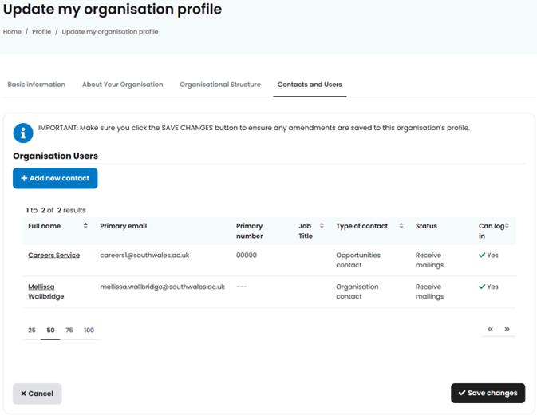Go to previous page of results
The height and width of the screenshot is (416, 537).
(x=491, y=329)
